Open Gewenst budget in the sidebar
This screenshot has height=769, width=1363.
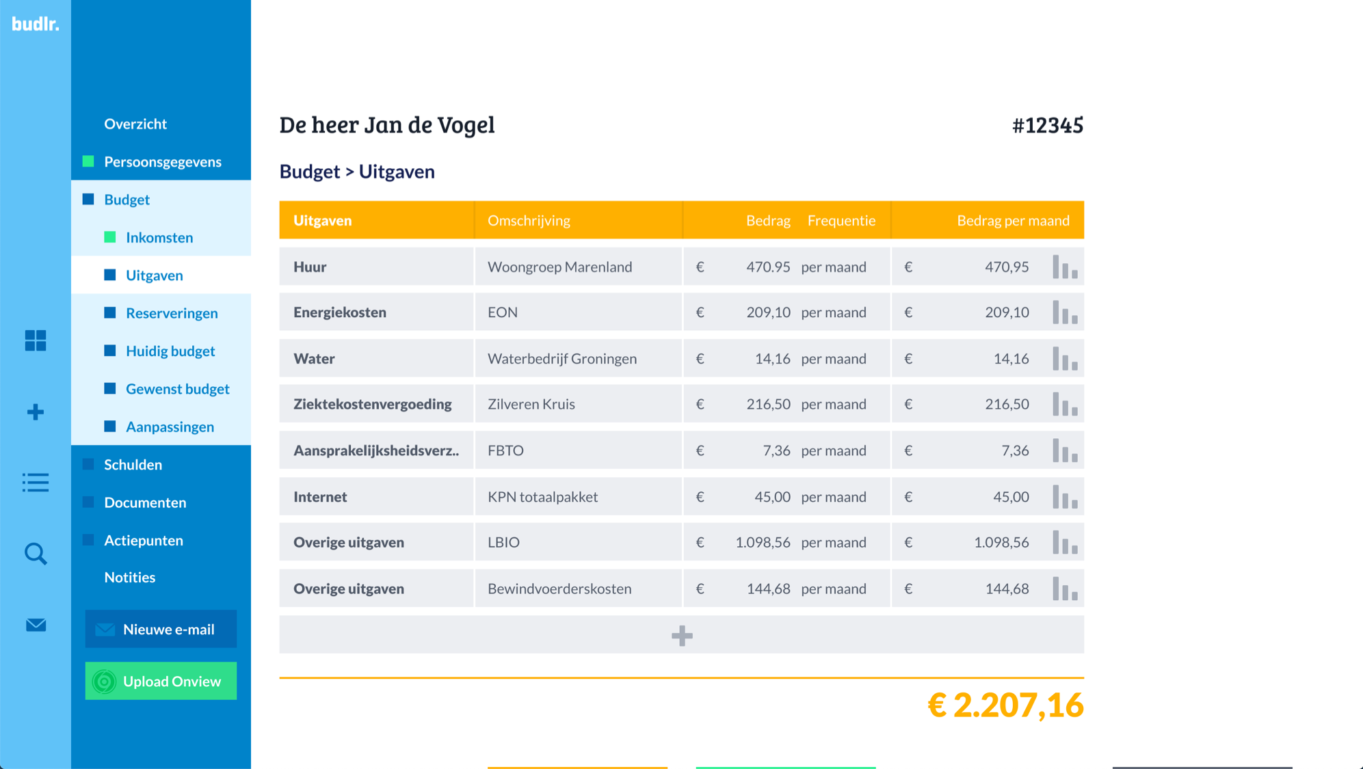click(177, 389)
